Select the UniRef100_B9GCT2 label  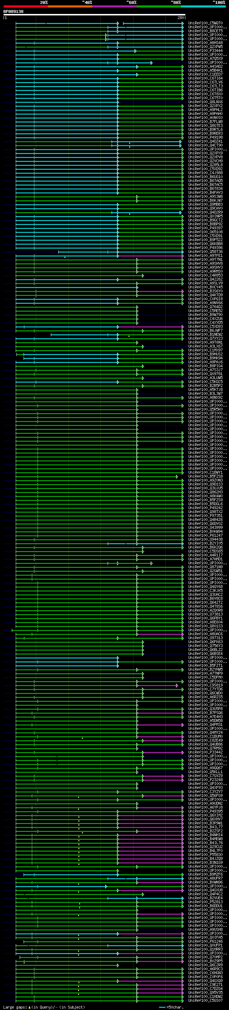click(x=205, y=220)
